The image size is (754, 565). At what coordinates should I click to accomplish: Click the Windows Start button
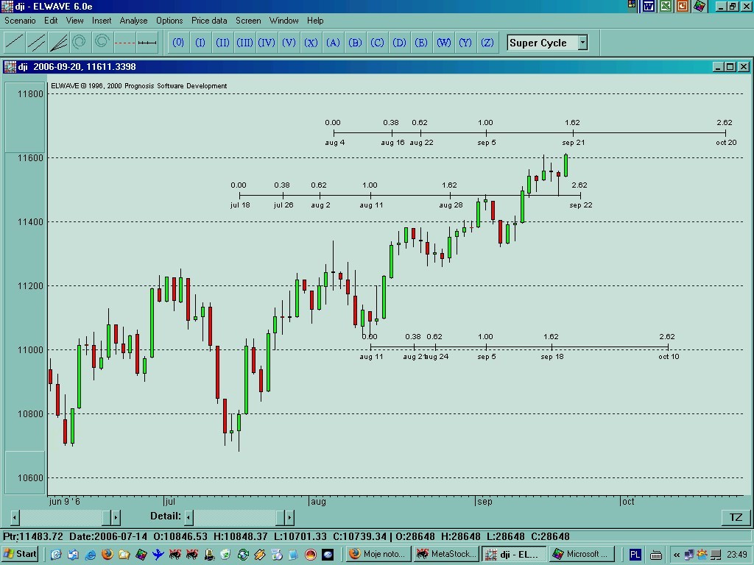pos(21,554)
